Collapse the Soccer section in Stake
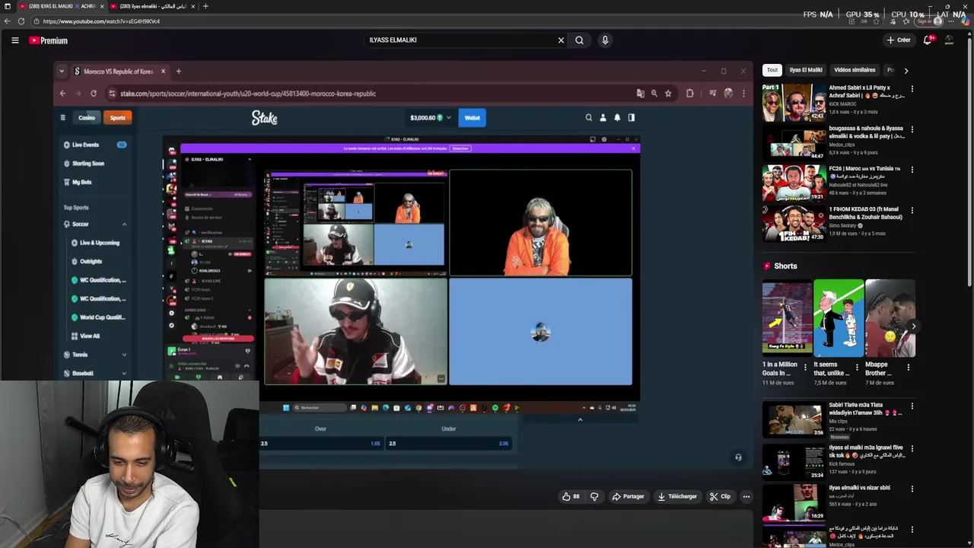The width and height of the screenshot is (974, 548). click(124, 225)
